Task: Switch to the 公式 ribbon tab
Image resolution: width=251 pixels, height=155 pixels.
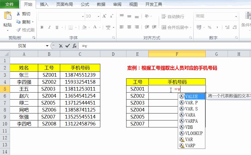Action: point(85,4)
